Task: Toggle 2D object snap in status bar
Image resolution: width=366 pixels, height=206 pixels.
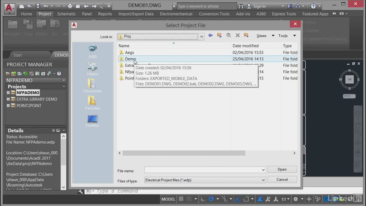Action: click(x=246, y=199)
